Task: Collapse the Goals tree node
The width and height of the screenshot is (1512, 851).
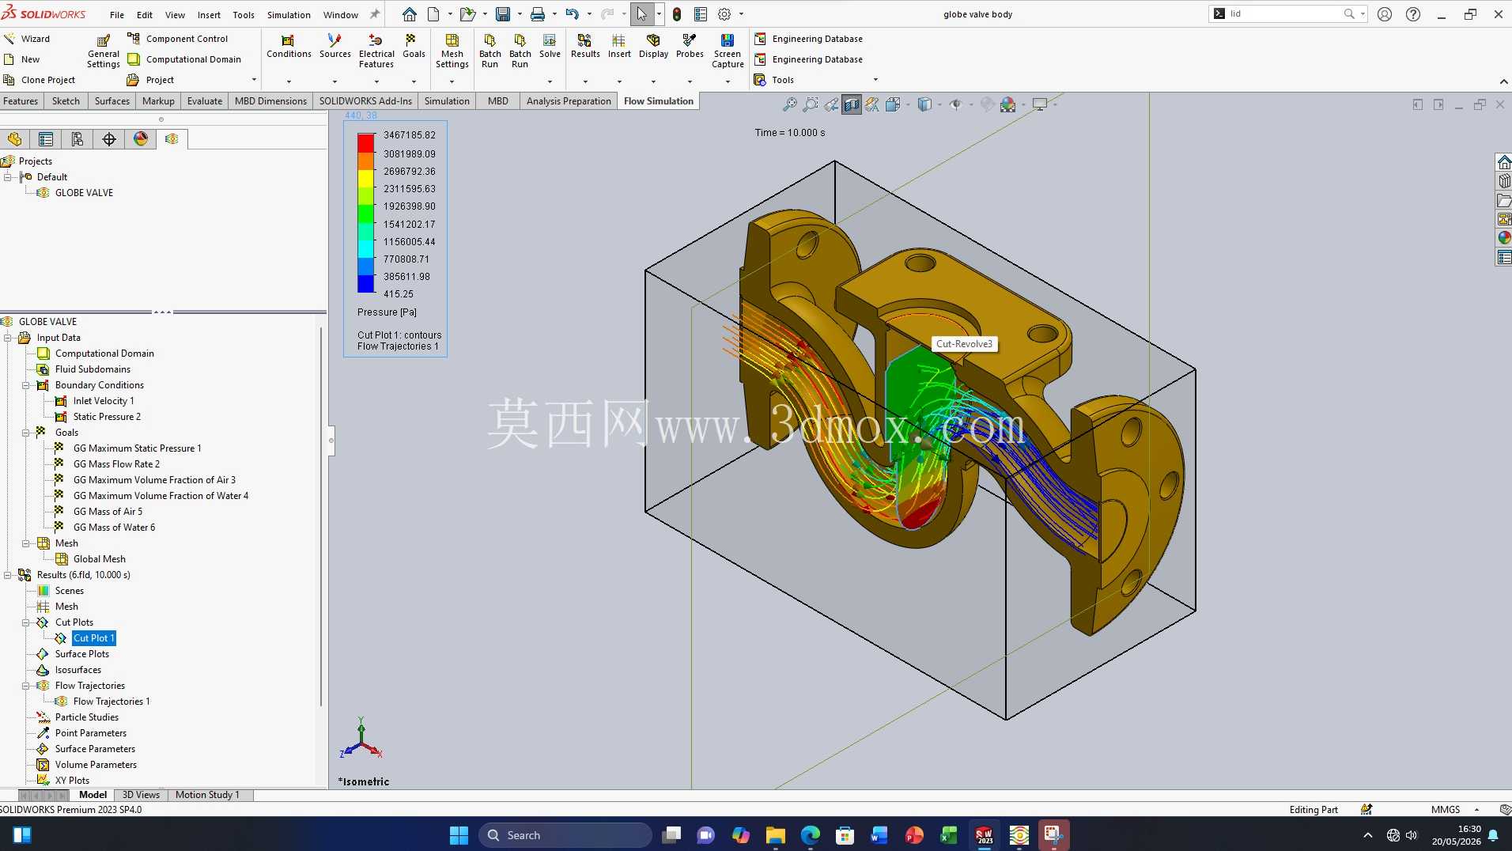Action: [x=26, y=433]
